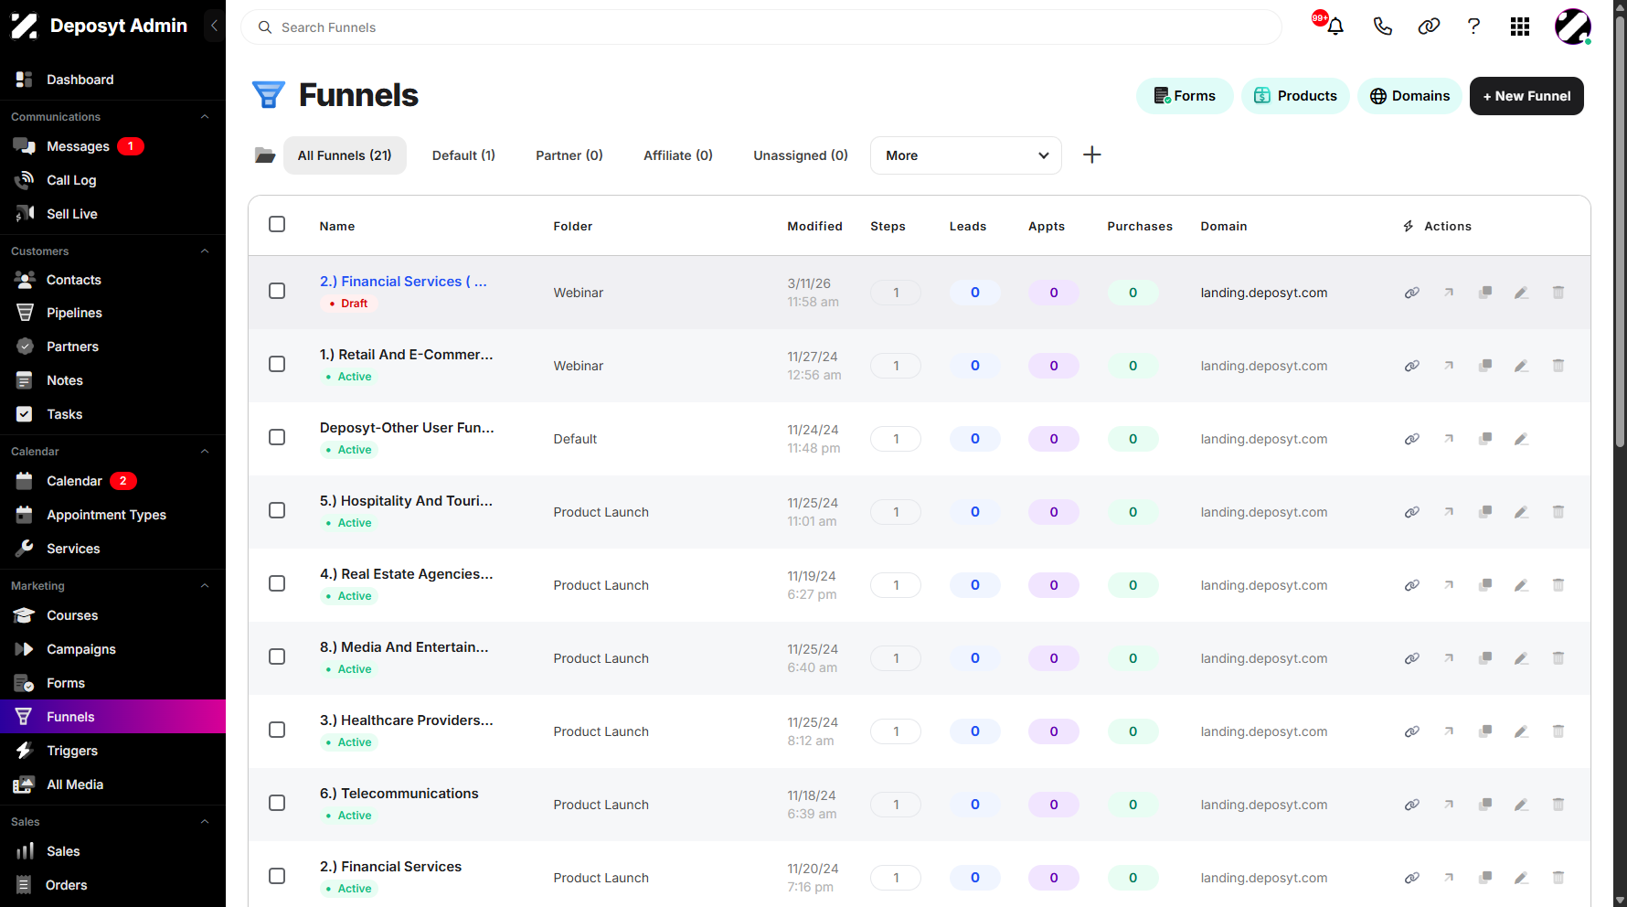1627x907 pixels.
Task: Collapse the Marketing sidebar section
Action: 205,586
